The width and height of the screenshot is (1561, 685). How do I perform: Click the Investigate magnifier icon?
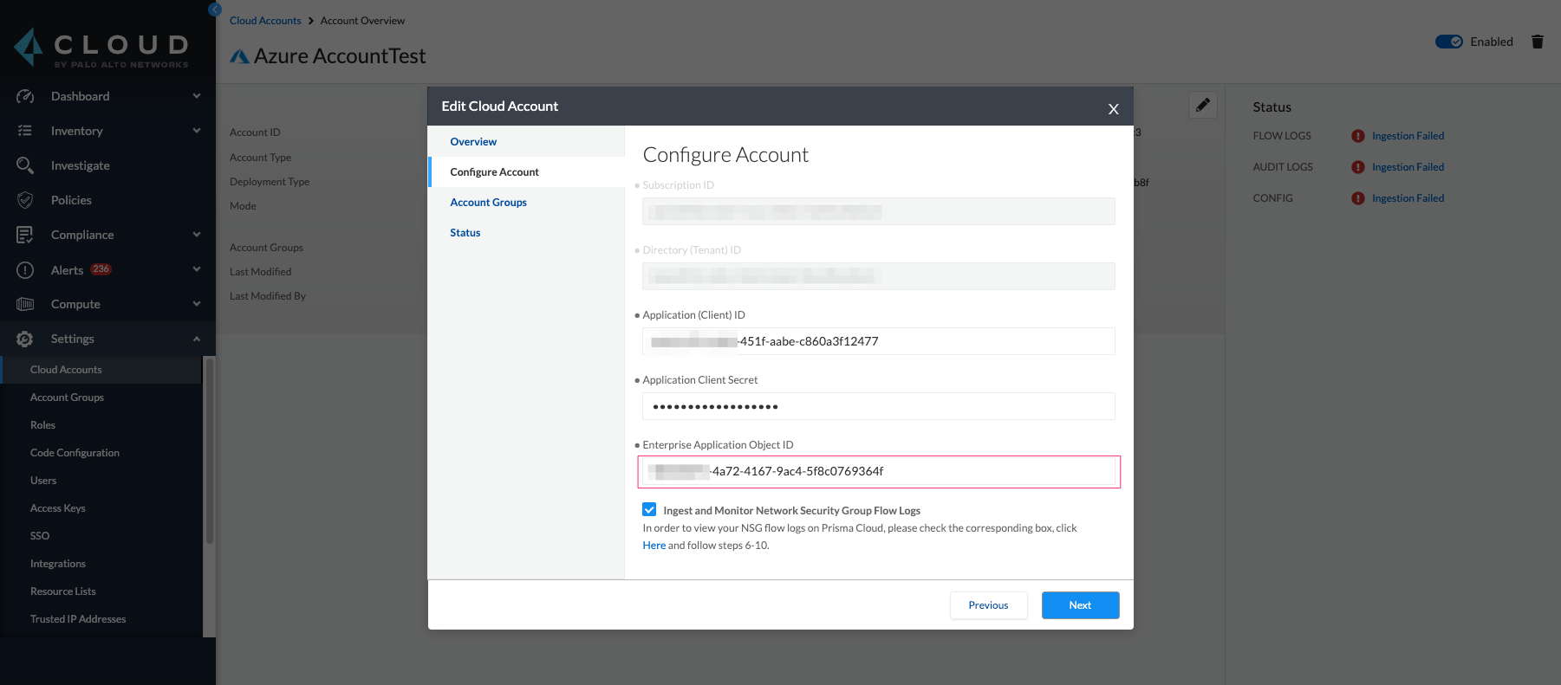(25, 165)
